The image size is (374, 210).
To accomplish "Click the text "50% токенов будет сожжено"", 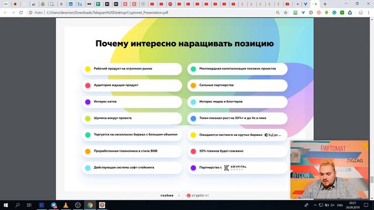I will tap(221, 151).
